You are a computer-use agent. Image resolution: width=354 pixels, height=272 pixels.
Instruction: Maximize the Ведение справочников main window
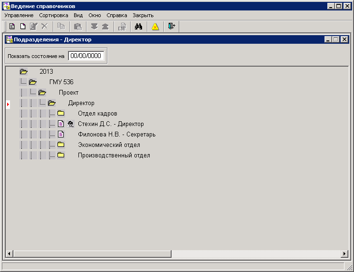point(339,6)
